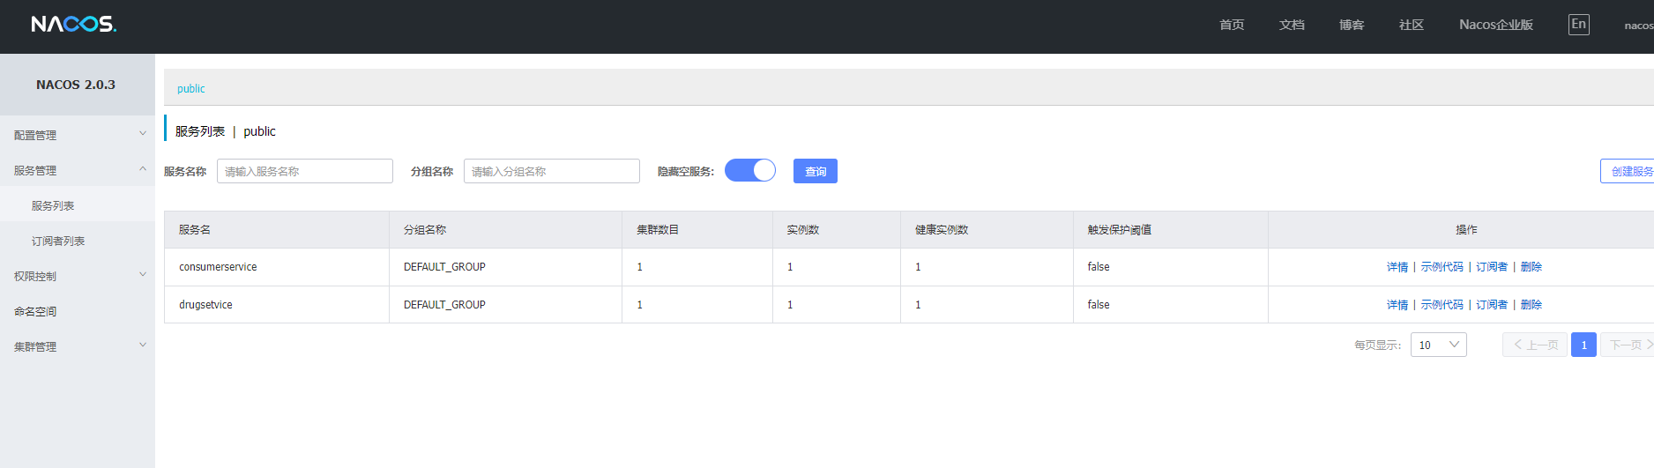Screen dimensions: 1654x468
Task: Open 文档 in the top navigation
Action: coord(1292,25)
